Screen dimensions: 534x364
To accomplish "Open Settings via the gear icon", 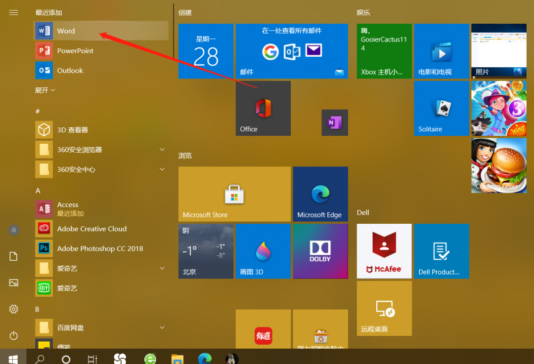I will pyautogui.click(x=14, y=309).
